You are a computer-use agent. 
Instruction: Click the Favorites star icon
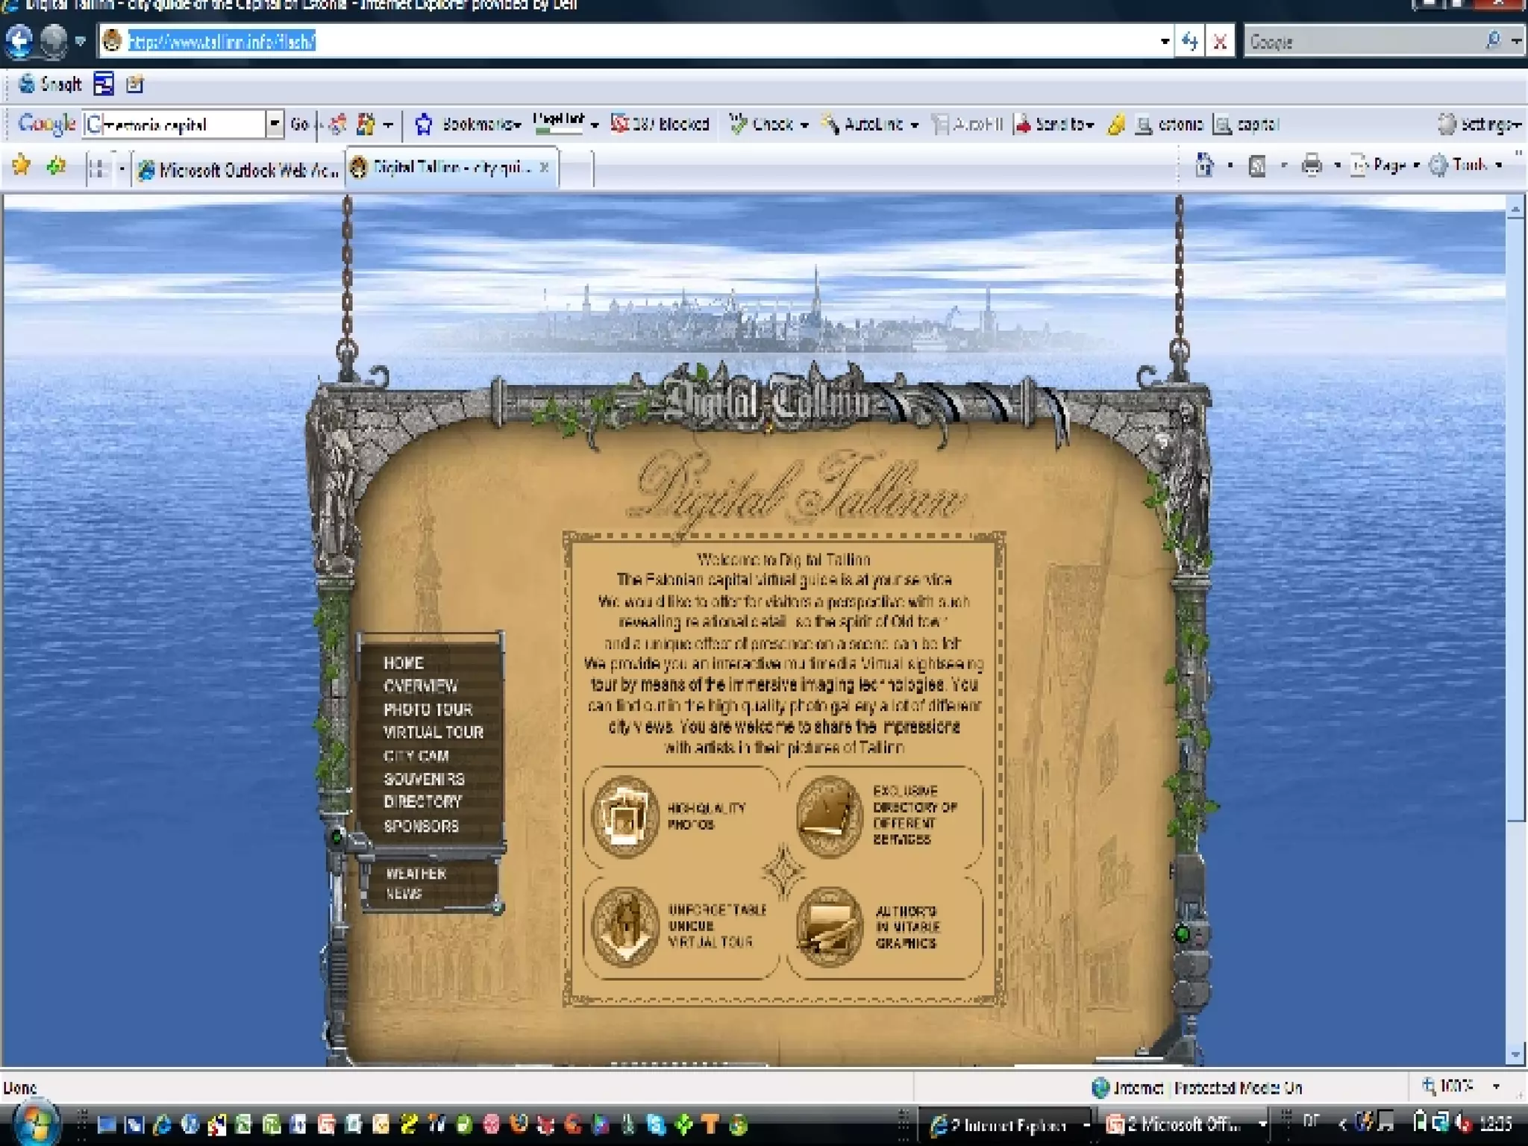tap(21, 166)
